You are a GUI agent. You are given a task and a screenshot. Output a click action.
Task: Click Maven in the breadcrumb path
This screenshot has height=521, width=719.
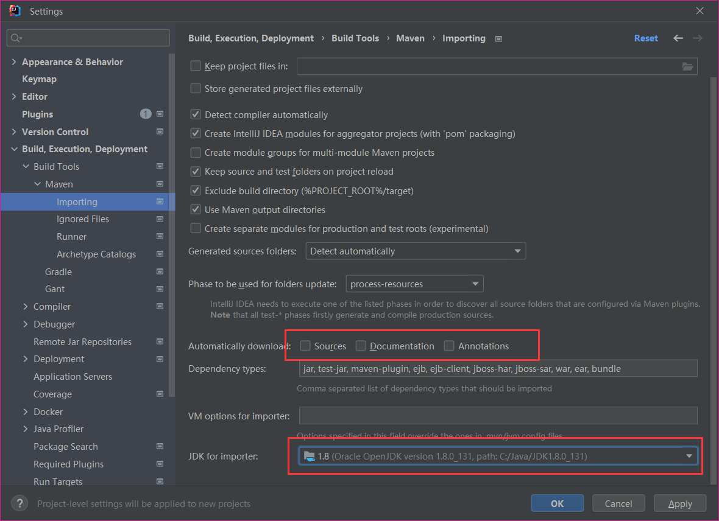point(411,38)
